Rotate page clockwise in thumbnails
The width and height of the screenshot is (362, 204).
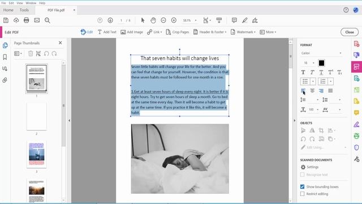click(54, 54)
